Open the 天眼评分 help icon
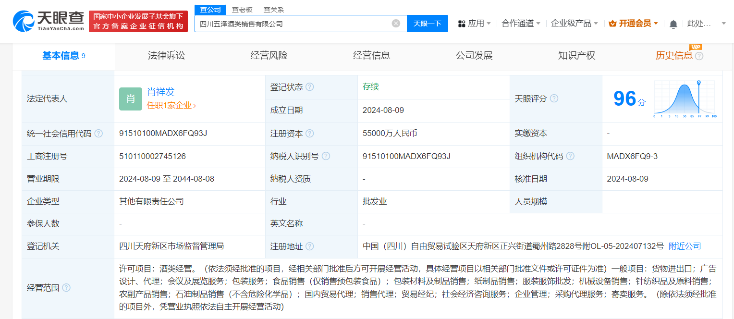Image resolution: width=734 pixels, height=319 pixels. tap(554, 98)
